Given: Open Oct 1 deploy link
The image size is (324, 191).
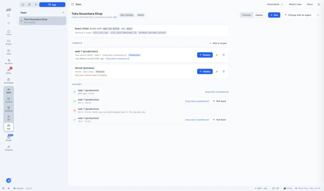Looking at the screenshot, I should (x=197, y=120).
